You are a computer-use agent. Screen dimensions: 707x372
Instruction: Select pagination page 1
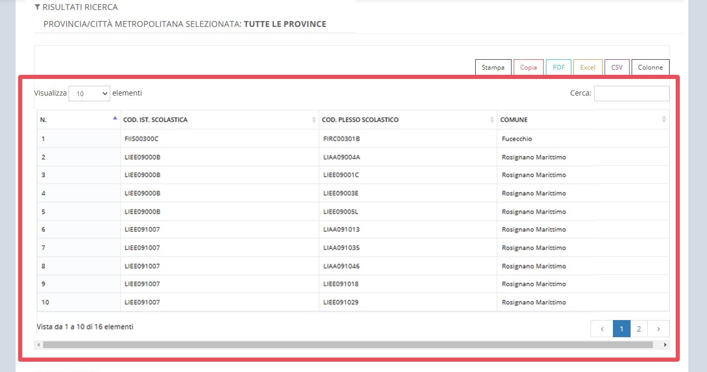[x=622, y=329]
